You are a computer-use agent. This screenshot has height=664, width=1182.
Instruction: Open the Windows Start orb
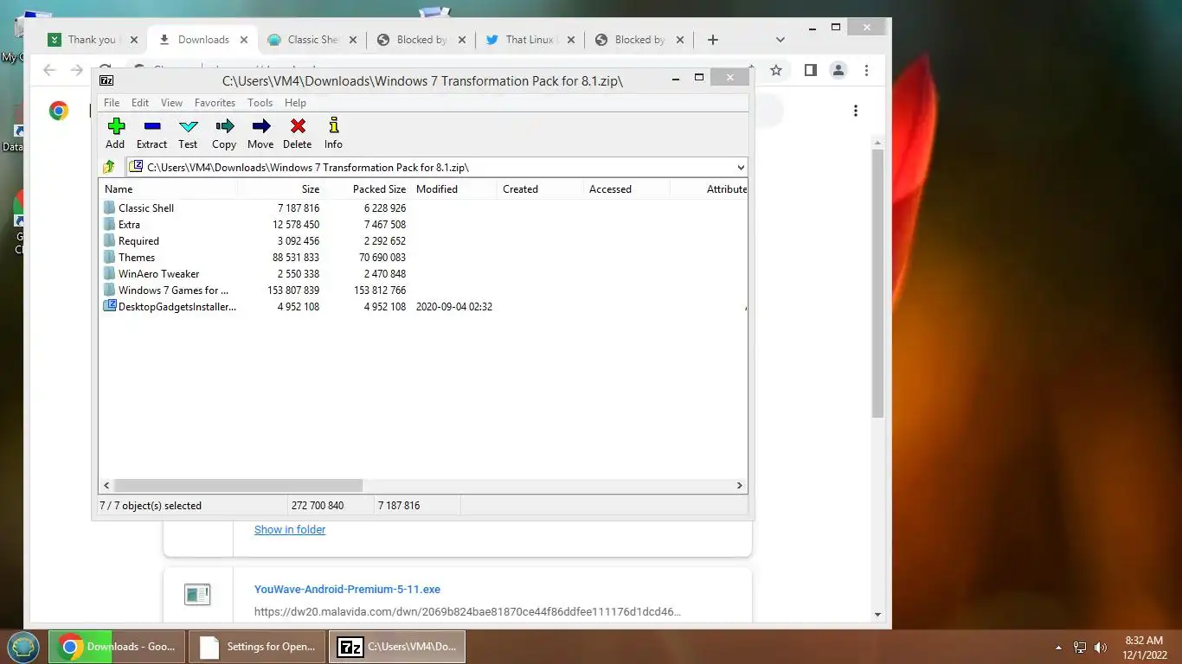[x=23, y=646]
